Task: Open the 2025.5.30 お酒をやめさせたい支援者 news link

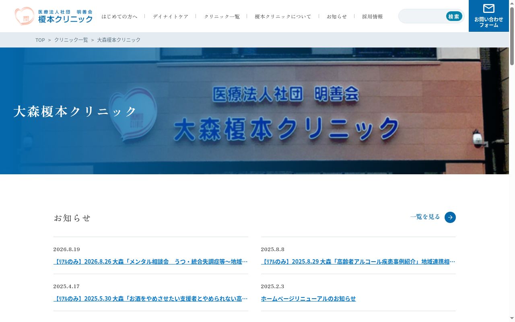Action: [x=150, y=299]
